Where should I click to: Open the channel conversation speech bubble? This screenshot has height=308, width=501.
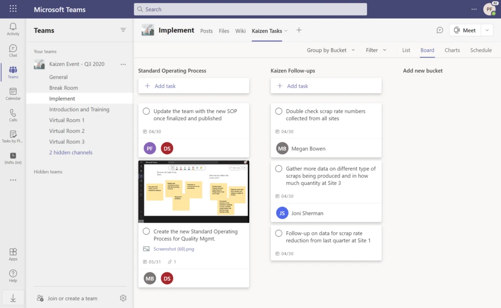[x=440, y=30]
